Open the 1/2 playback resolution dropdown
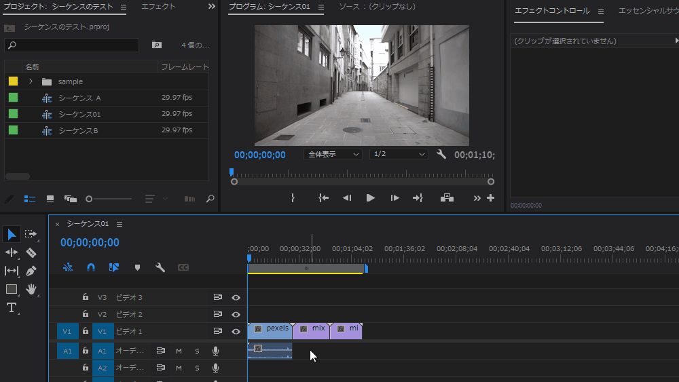Image resolution: width=679 pixels, height=382 pixels. point(399,155)
